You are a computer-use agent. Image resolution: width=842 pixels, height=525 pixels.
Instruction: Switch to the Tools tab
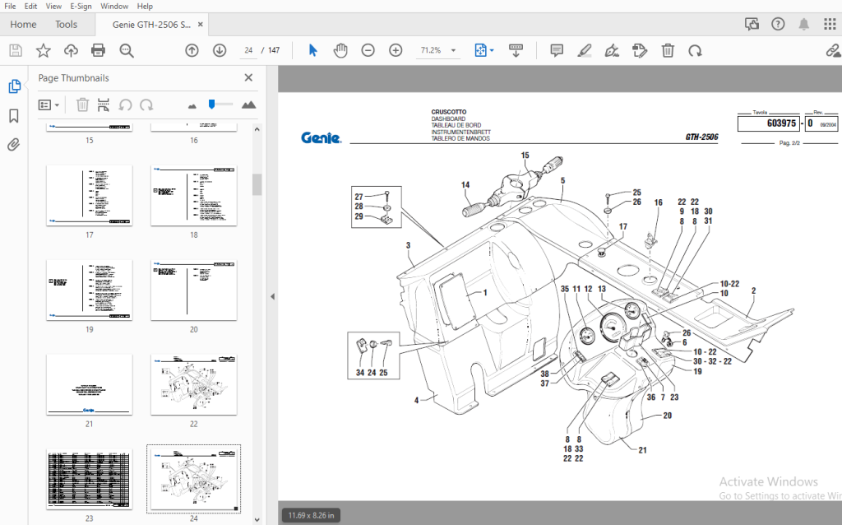click(66, 24)
